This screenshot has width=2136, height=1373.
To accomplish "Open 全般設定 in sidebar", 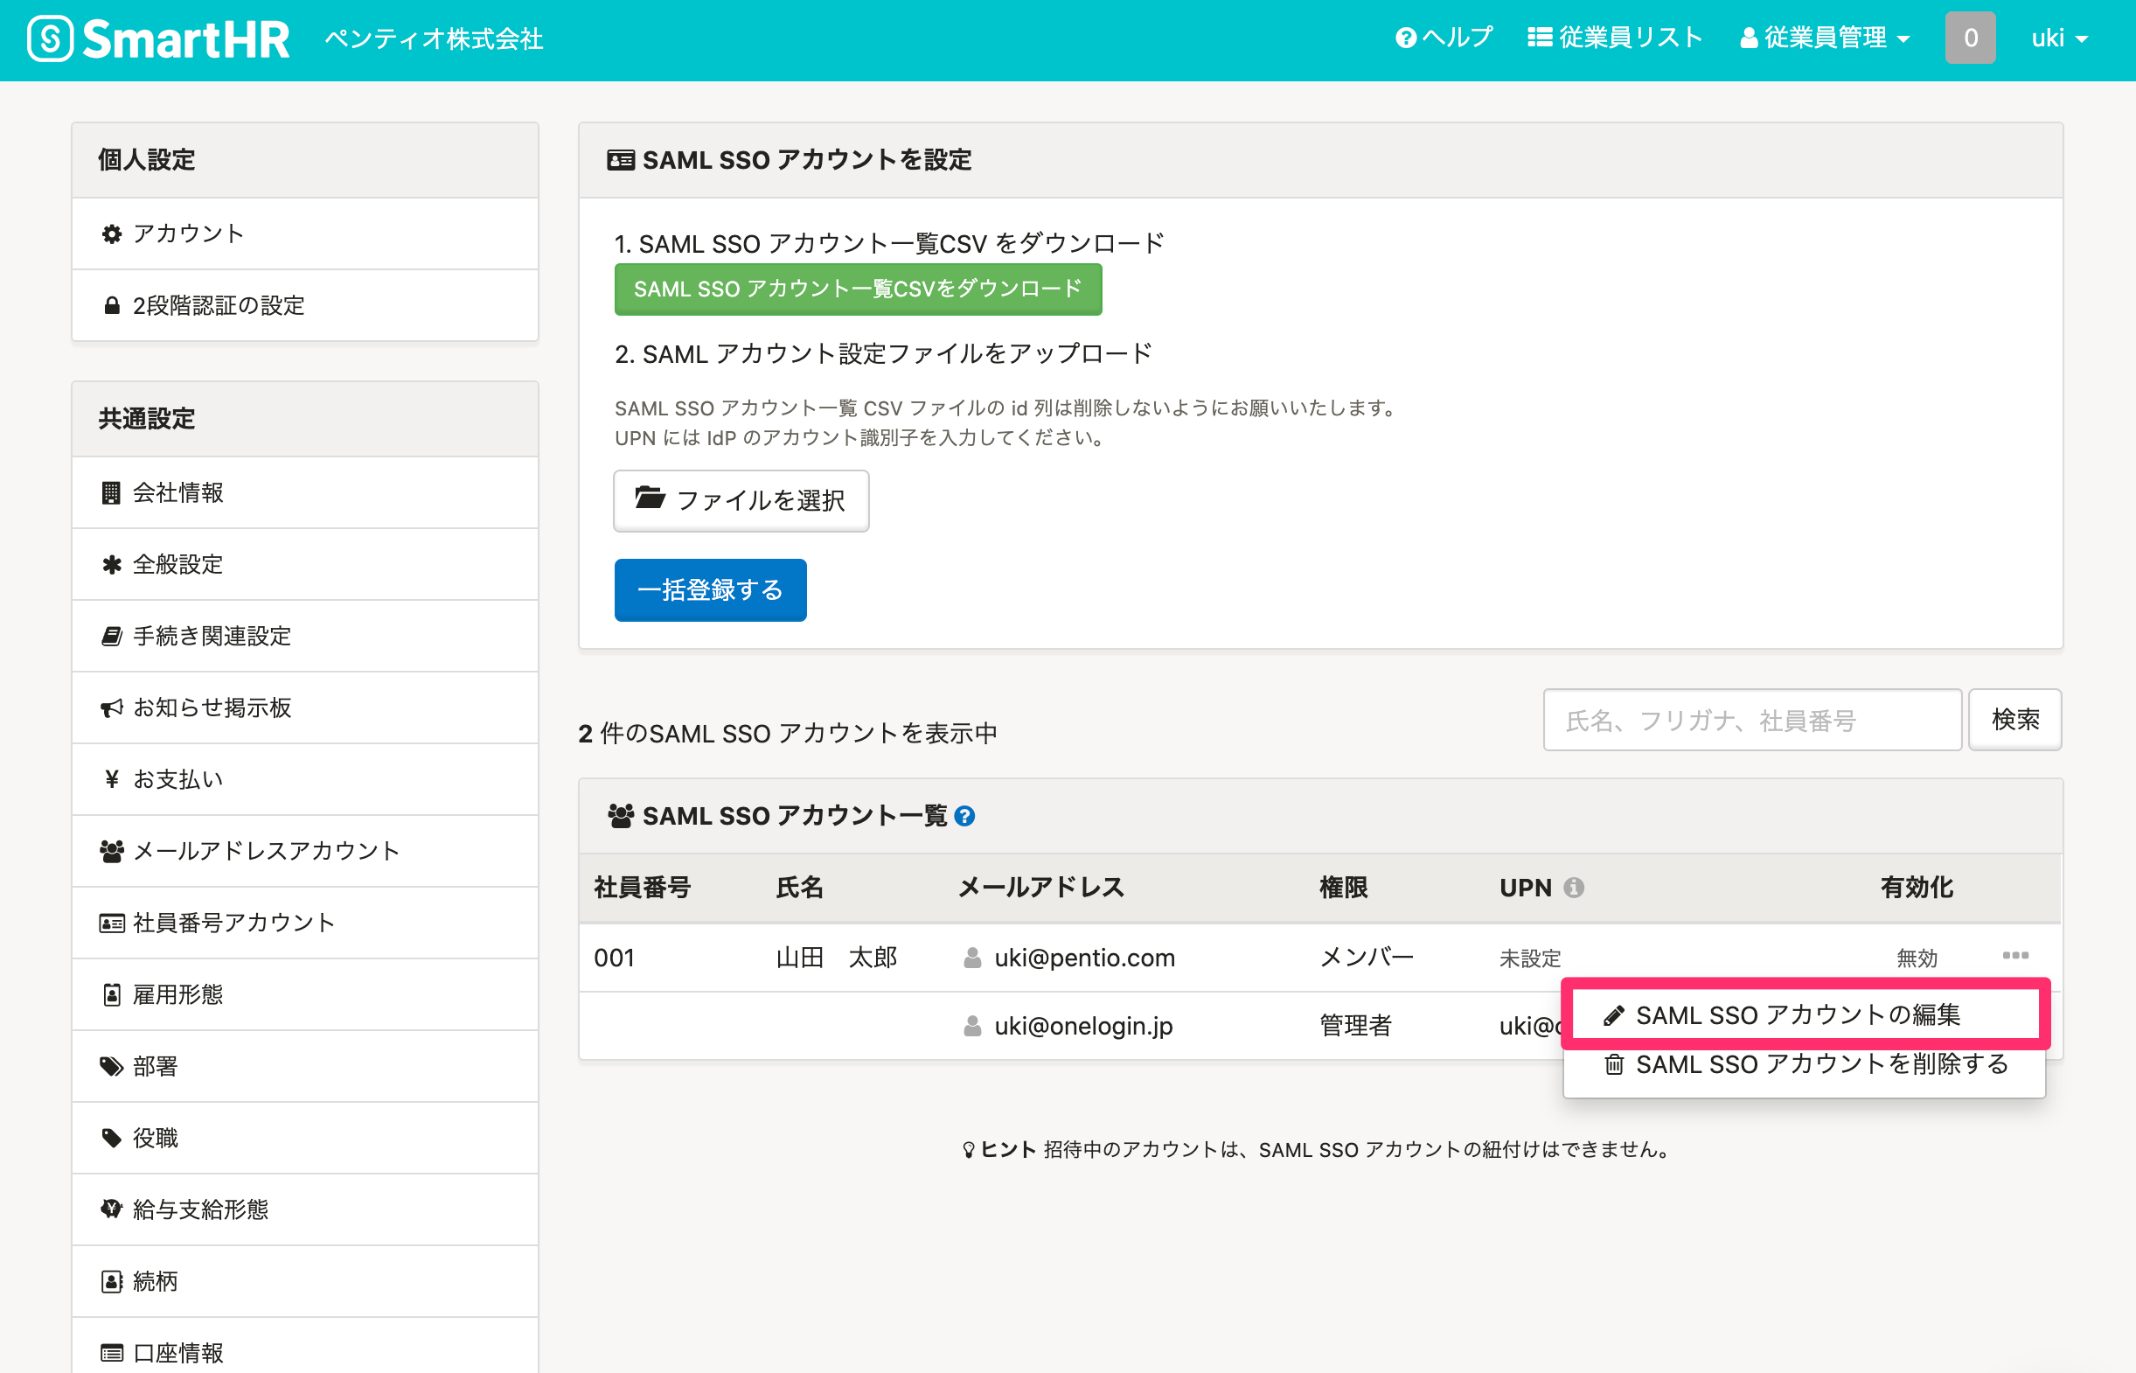I will 305,564.
